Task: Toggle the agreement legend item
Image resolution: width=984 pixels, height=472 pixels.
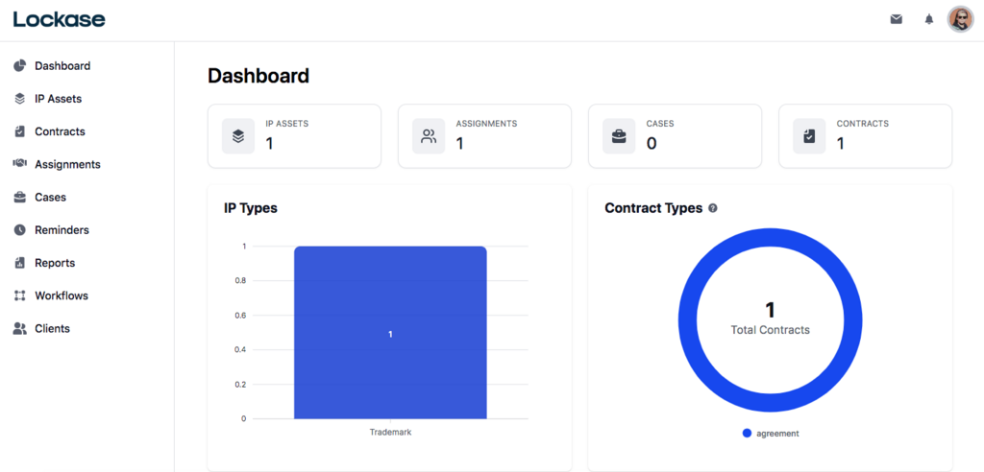Action: [771, 434]
